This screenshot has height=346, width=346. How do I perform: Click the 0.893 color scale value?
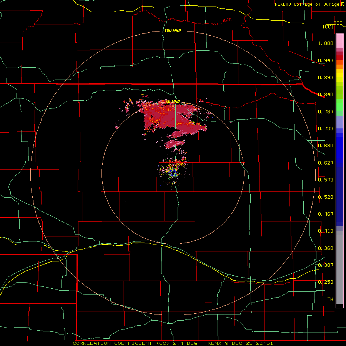coord(326,77)
